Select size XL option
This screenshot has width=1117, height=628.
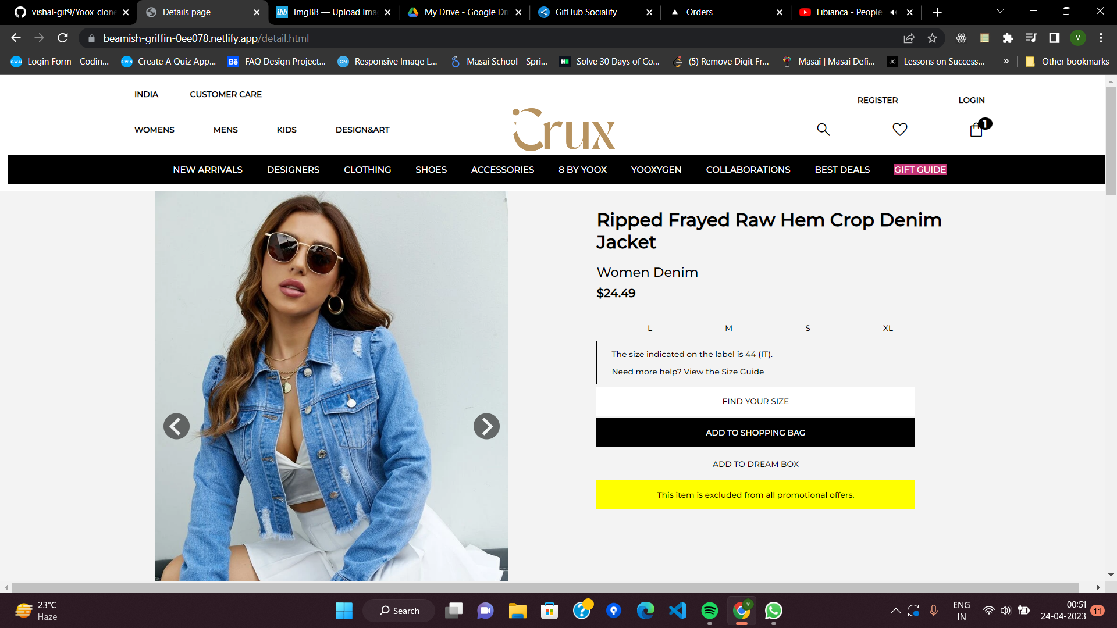pos(888,328)
